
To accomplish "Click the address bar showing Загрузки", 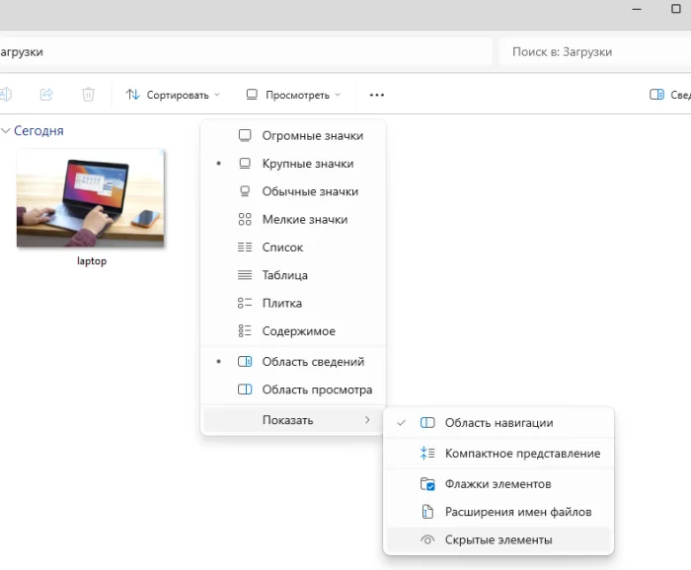I will [x=245, y=52].
